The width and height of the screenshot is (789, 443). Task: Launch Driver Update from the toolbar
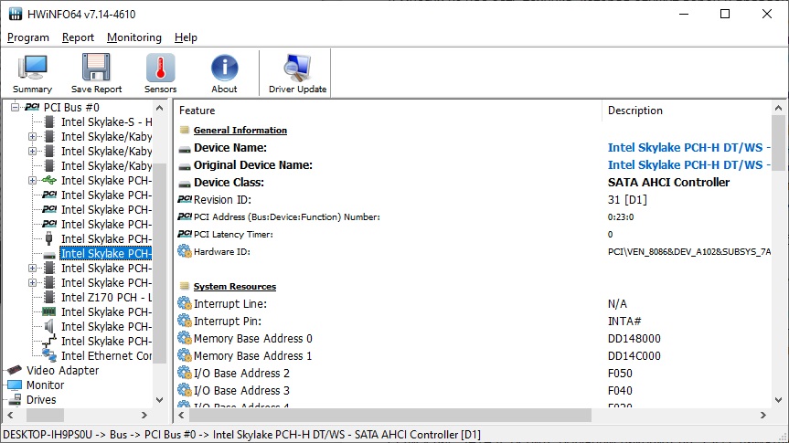coord(297,73)
